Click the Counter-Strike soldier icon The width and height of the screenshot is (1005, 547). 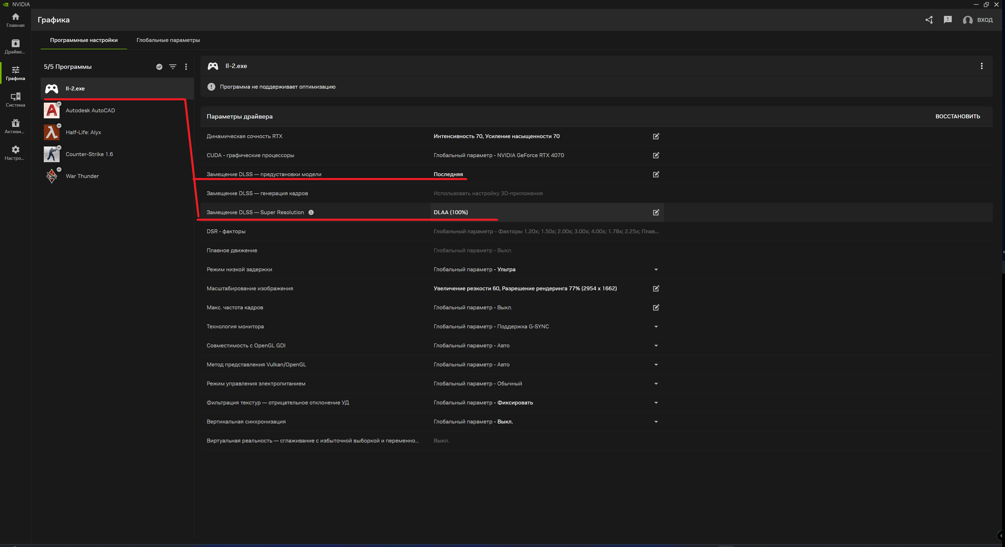point(51,154)
